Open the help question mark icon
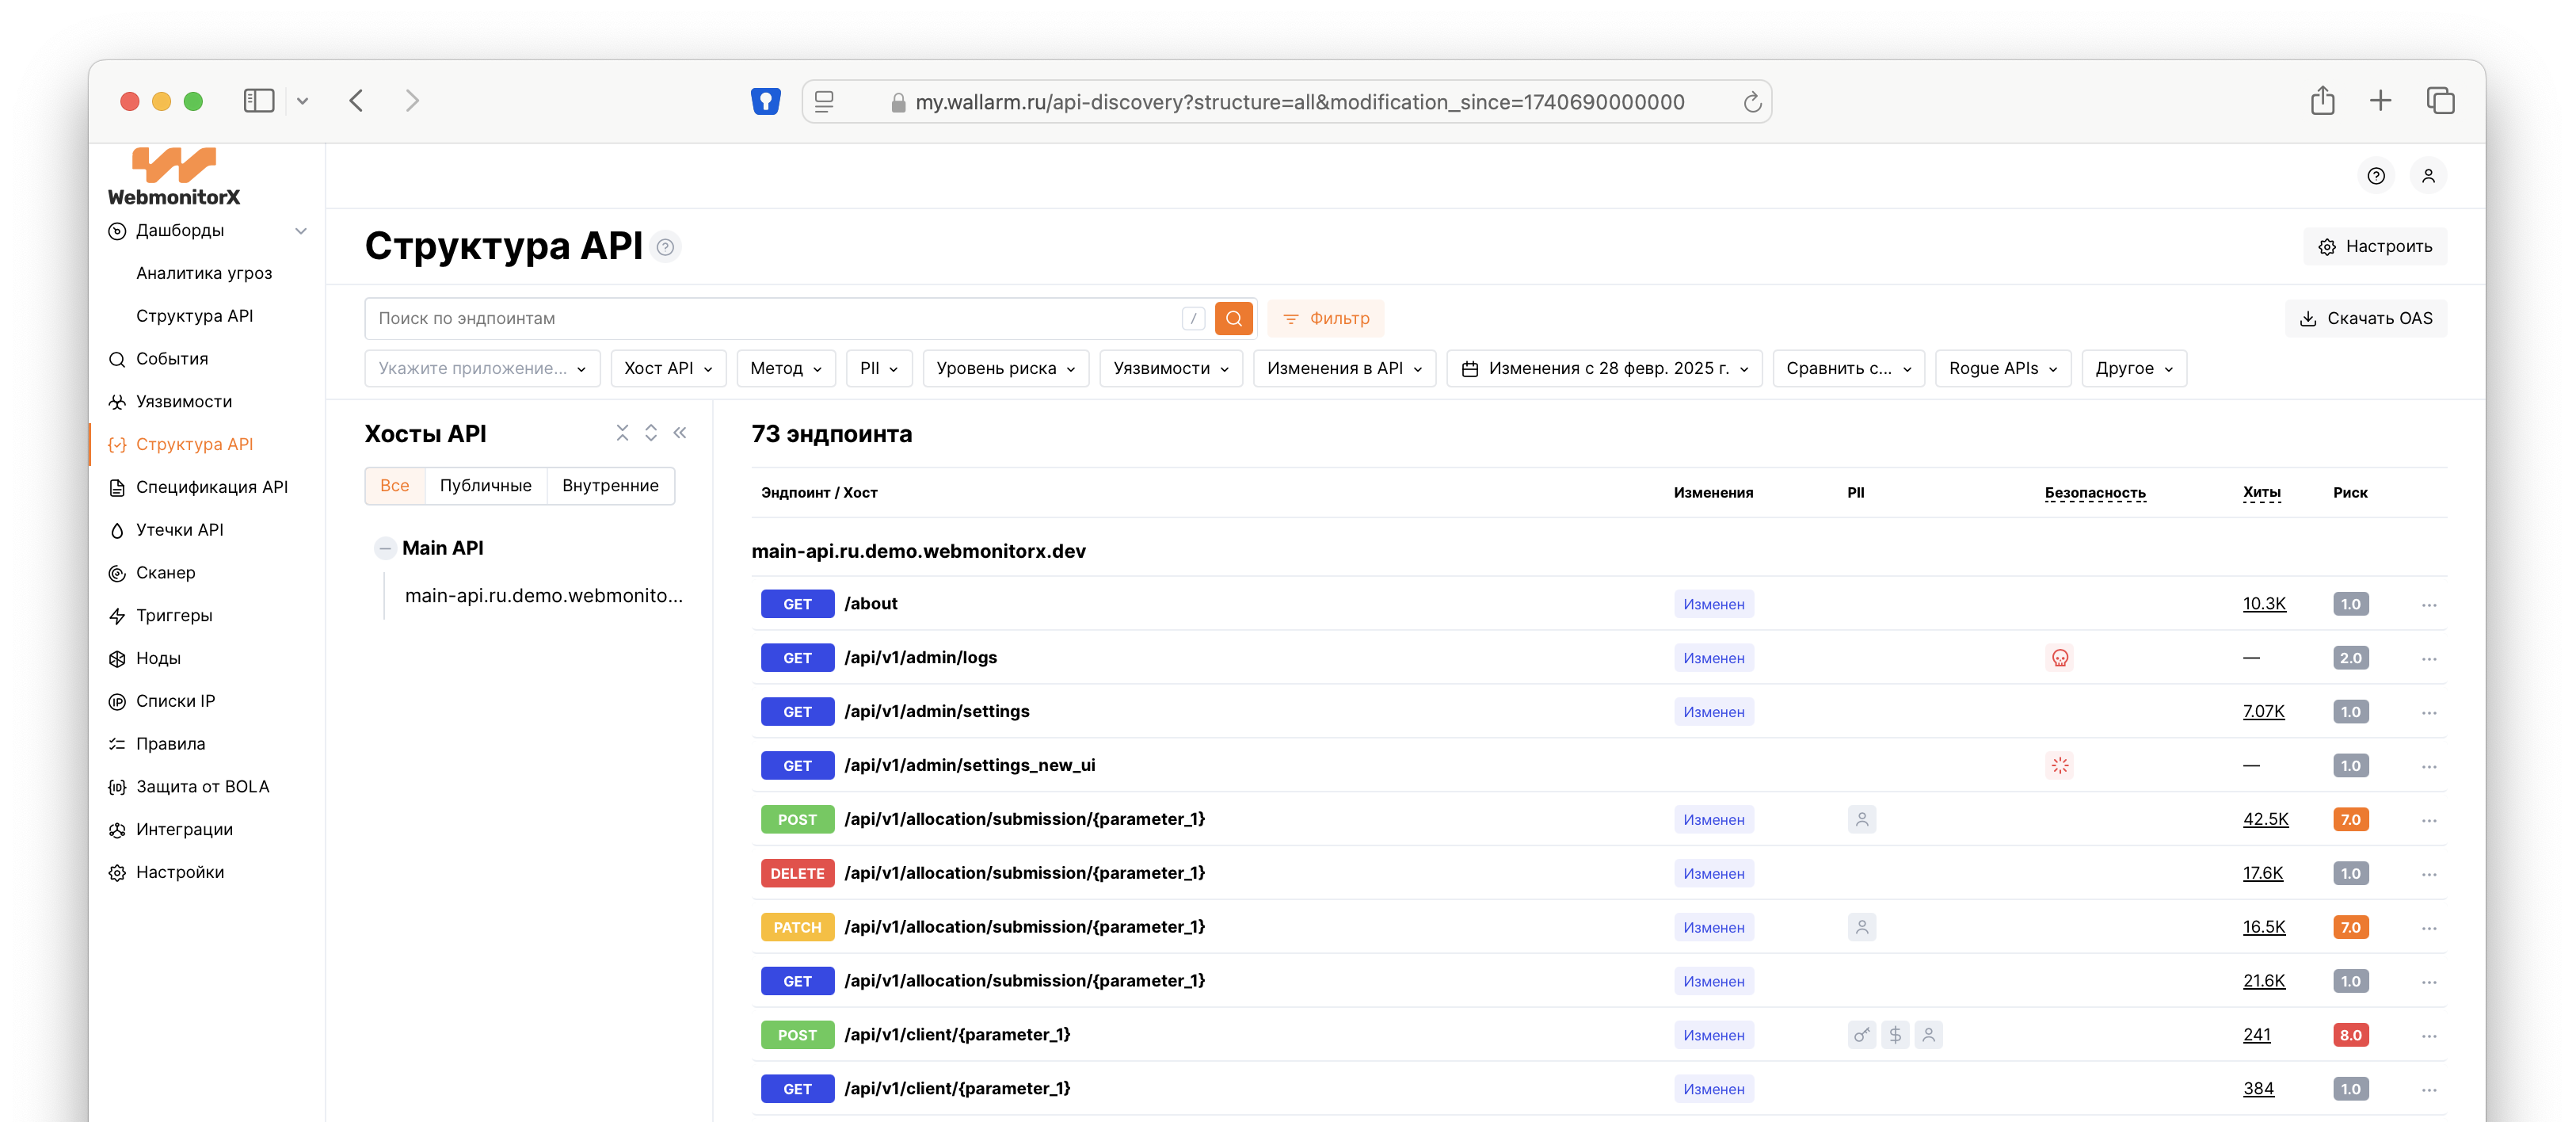This screenshot has height=1122, width=2576. (x=2376, y=176)
